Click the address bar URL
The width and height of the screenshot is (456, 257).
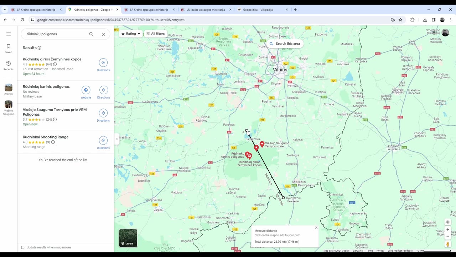coord(111,20)
